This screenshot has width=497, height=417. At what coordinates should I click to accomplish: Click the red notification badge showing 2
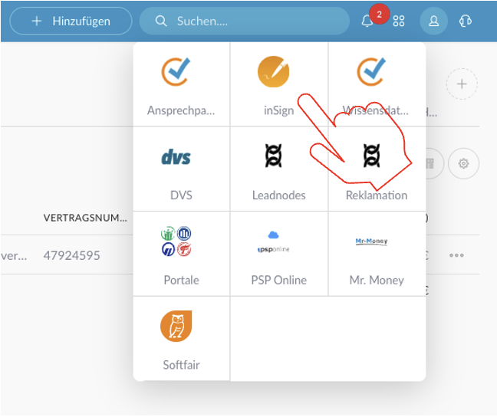tap(379, 15)
